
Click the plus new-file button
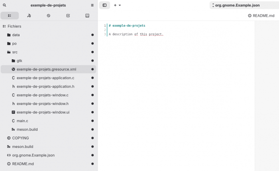pos(115,5)
